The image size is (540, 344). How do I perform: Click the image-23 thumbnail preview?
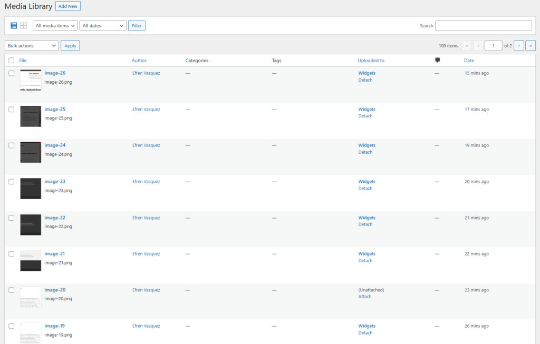click(30, 188)
